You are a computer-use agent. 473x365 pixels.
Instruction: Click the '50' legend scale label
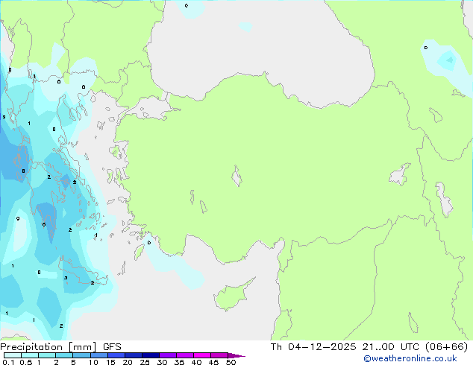(231, 362)
